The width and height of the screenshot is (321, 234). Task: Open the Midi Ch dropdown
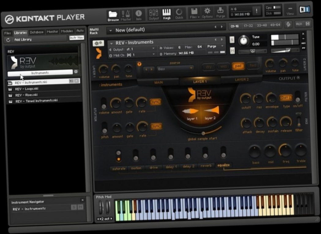[x=134, y=55]
